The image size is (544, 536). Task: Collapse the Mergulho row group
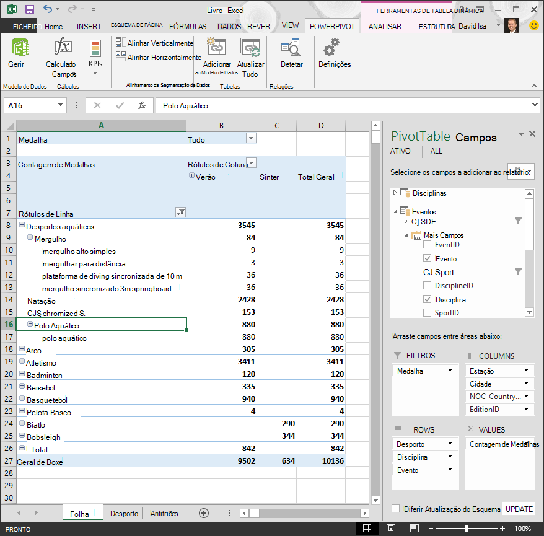click(30, 237)
